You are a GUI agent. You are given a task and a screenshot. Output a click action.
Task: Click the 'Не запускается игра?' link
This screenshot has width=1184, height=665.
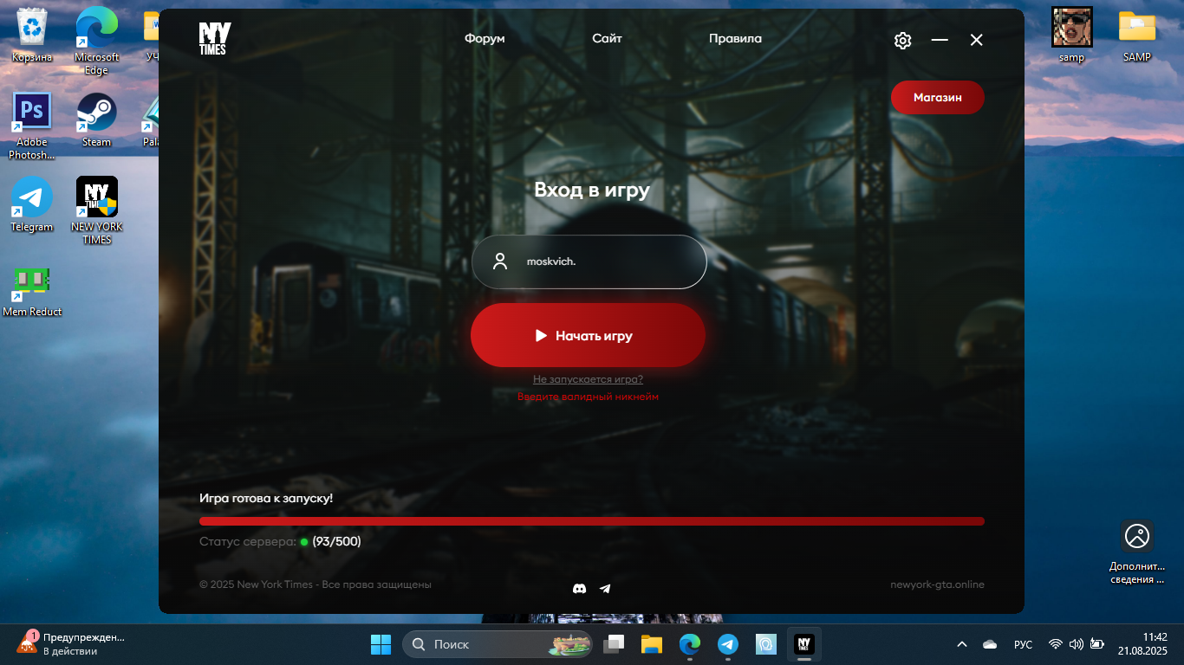[x=588, y=379]
